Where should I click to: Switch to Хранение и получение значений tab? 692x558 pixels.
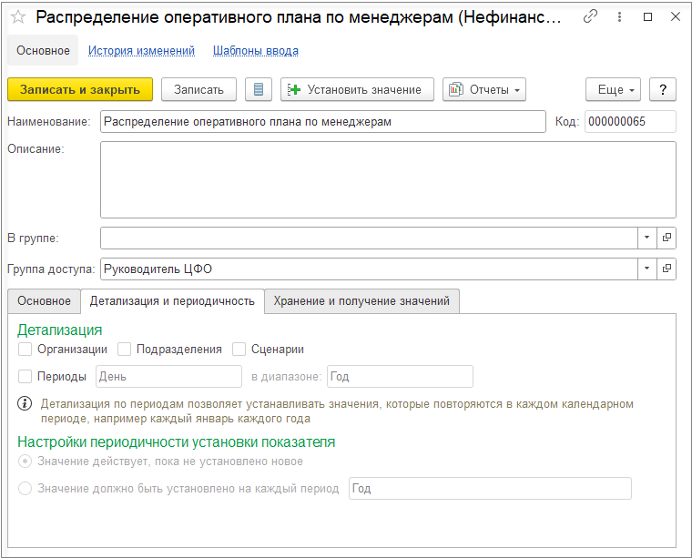coord(361,301)
